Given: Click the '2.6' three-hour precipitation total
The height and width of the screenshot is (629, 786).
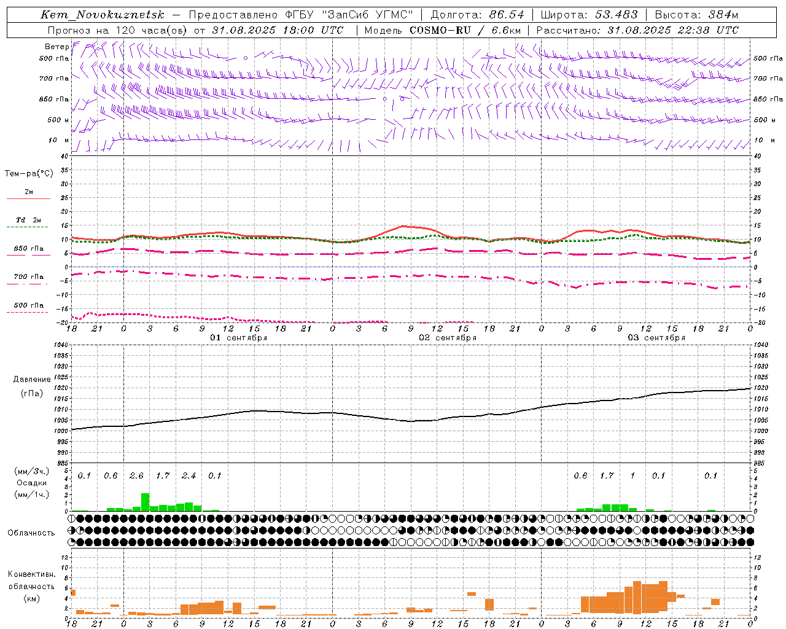Looking at the screenshot, I should pos(136,475).
